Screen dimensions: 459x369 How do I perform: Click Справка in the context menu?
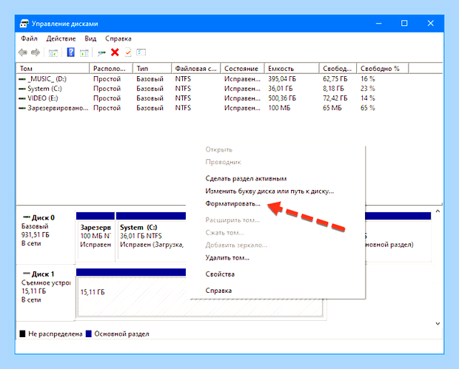tap(218, 291)
